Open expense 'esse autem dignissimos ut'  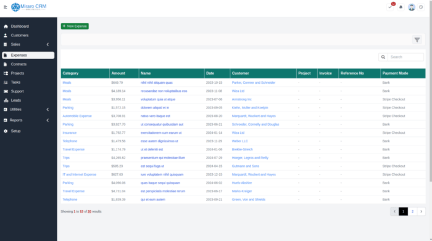[x=159, y=141]
